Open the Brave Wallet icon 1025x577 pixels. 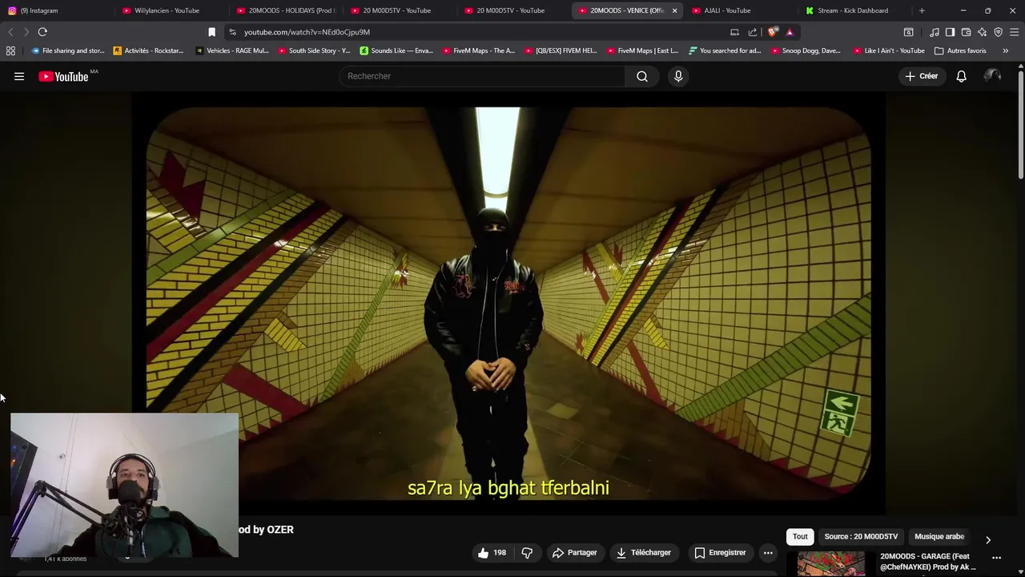tap(966, 32)
